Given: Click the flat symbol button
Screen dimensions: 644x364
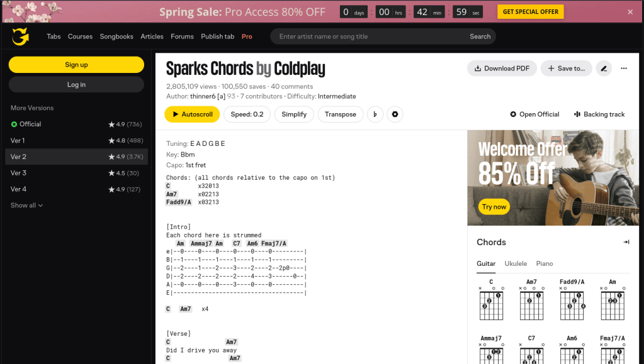Looking at the screenshot, I should [375, 114].
